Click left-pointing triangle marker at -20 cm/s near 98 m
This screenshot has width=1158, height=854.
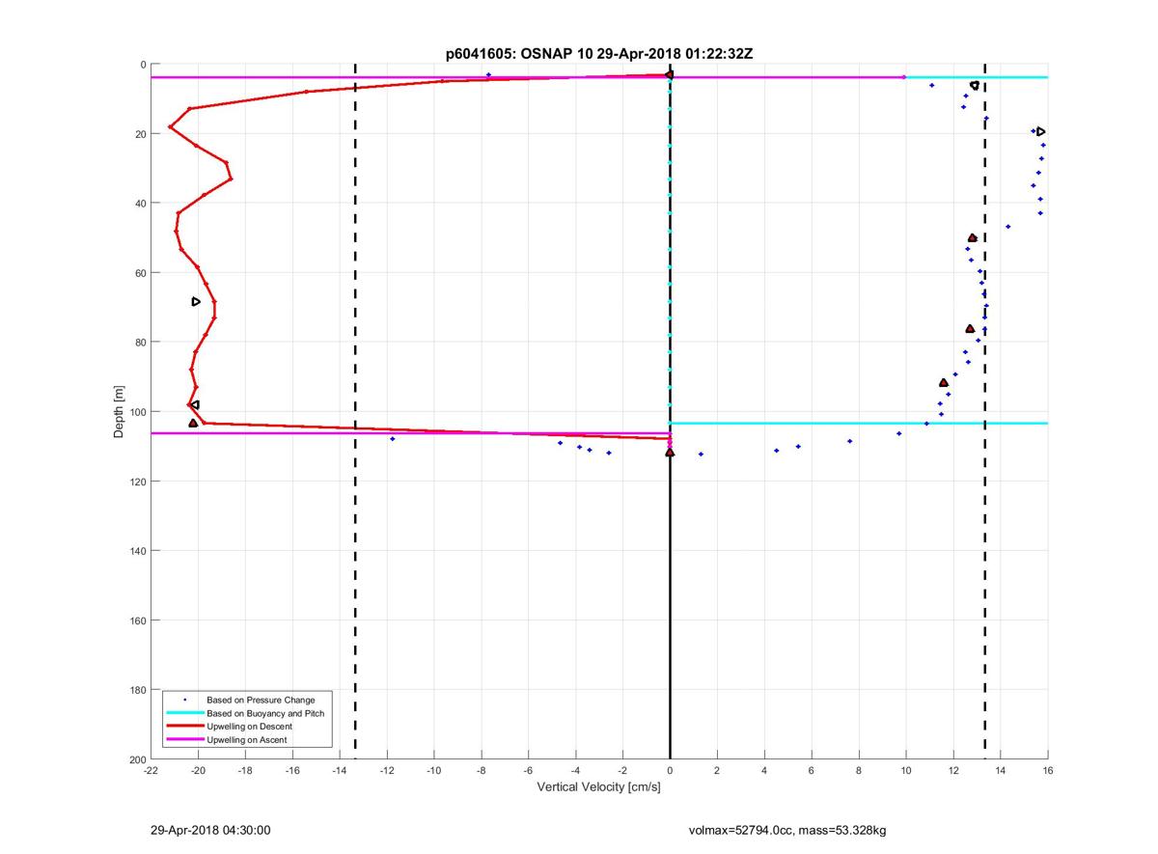click(194, 404)
